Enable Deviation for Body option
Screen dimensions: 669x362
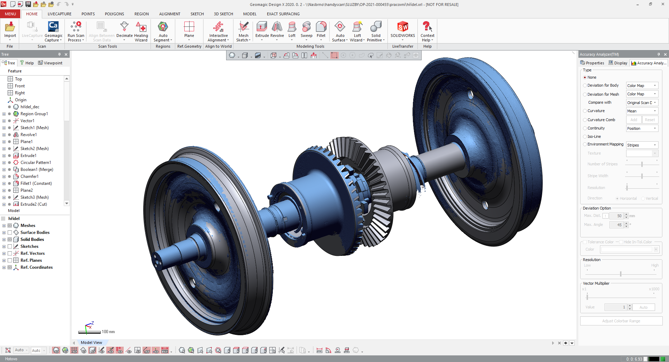(x=585, y=86)
